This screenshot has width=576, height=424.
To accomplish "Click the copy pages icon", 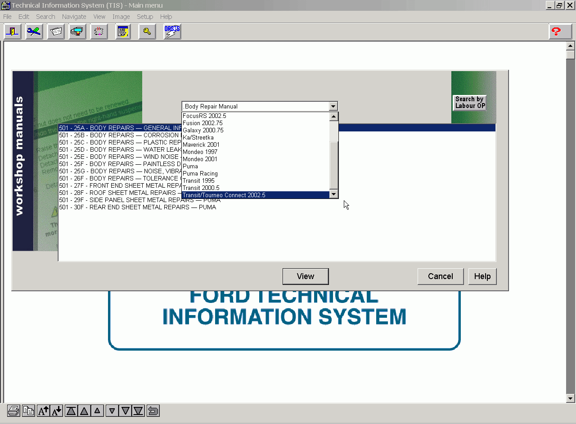I will tap(28, 410).
